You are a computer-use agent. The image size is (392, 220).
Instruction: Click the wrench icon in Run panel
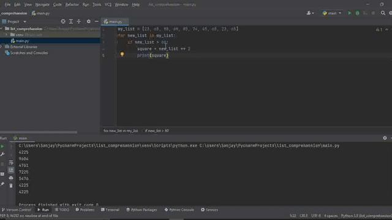point(2,155)
